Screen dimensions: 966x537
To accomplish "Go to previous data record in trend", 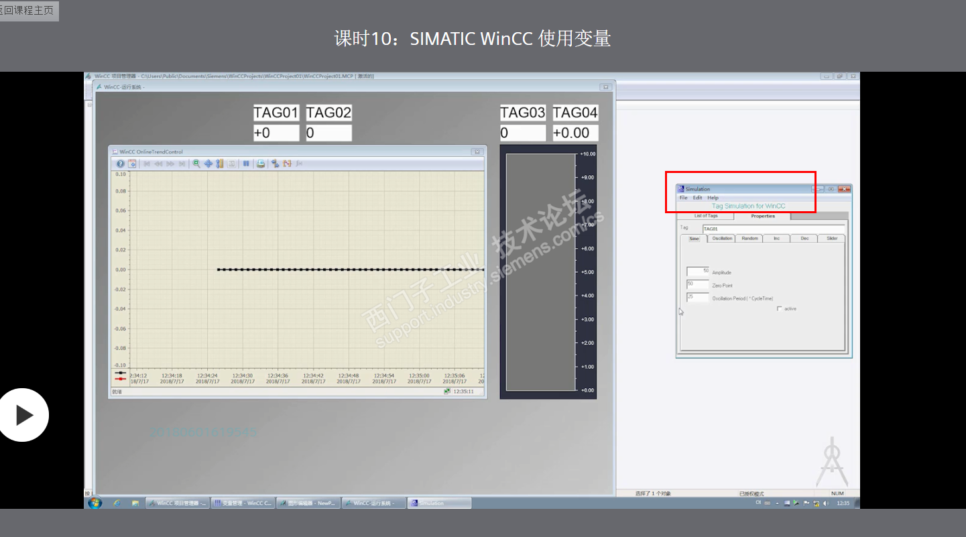I will (158, 164).
